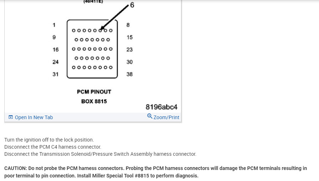Click the Zoom/Print magnifier icon
Screen dimensions: 319x181
pyautogui.click(x=150, y=117)
